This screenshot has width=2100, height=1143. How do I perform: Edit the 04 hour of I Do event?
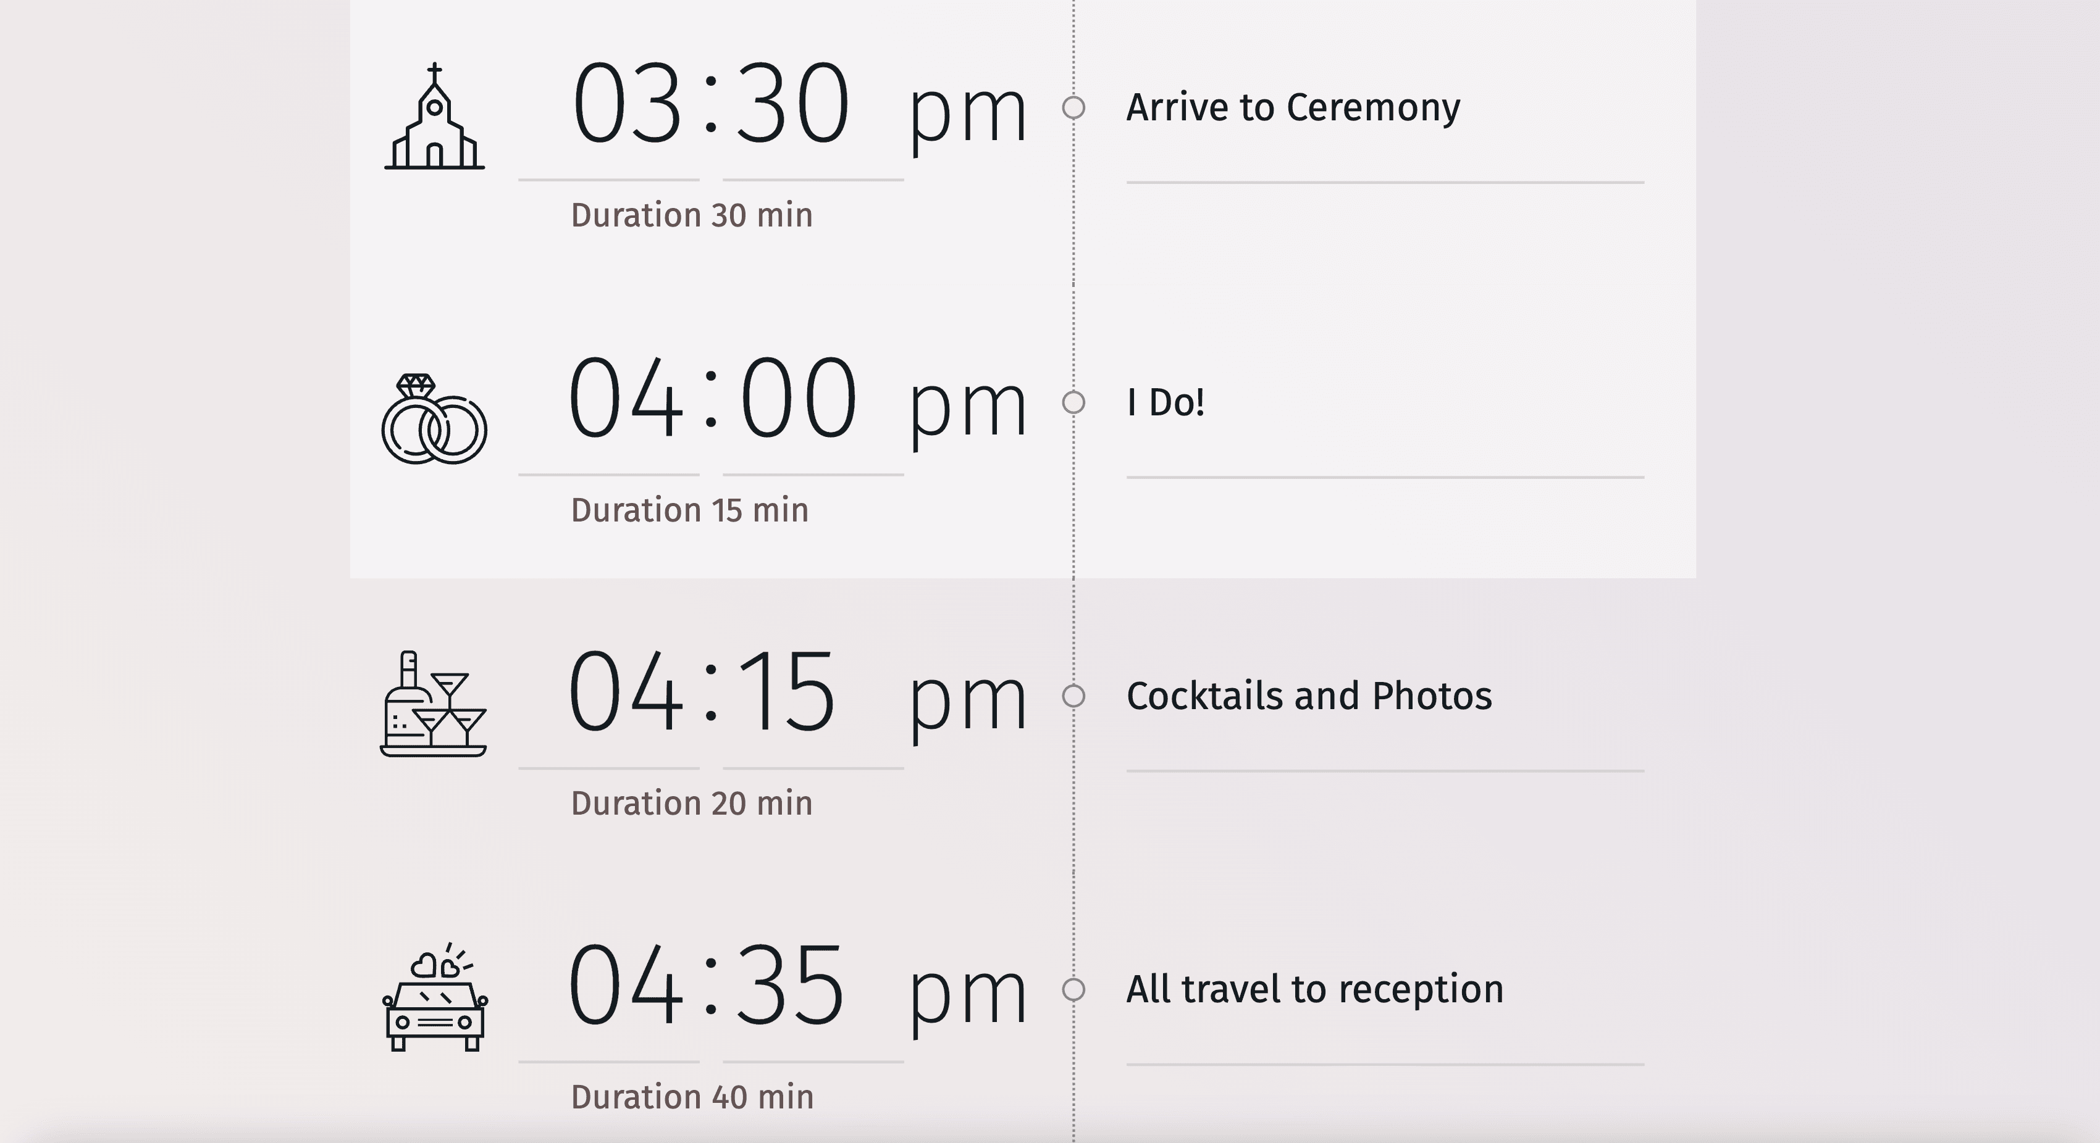624,399
